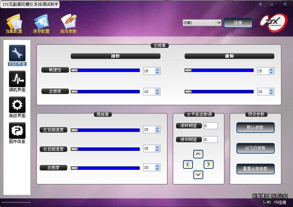Adjust the 尾旋翼 总感度 slider

click(105, 168)
